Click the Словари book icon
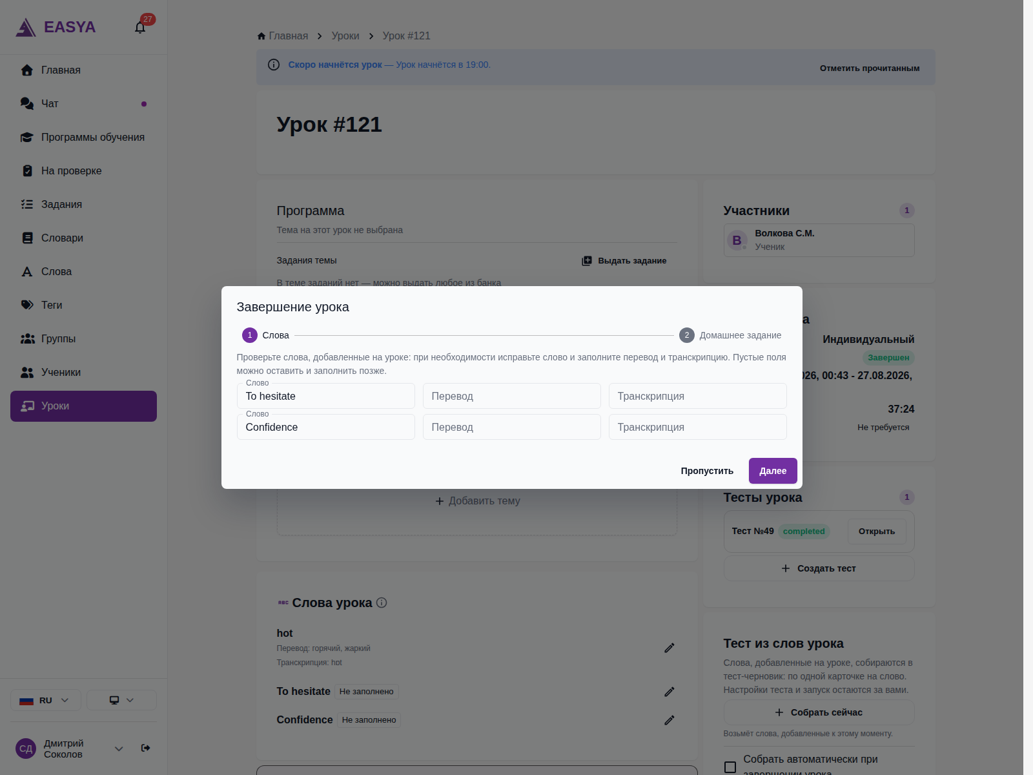This screenshot has height=775, width=1033. point(27,238)
